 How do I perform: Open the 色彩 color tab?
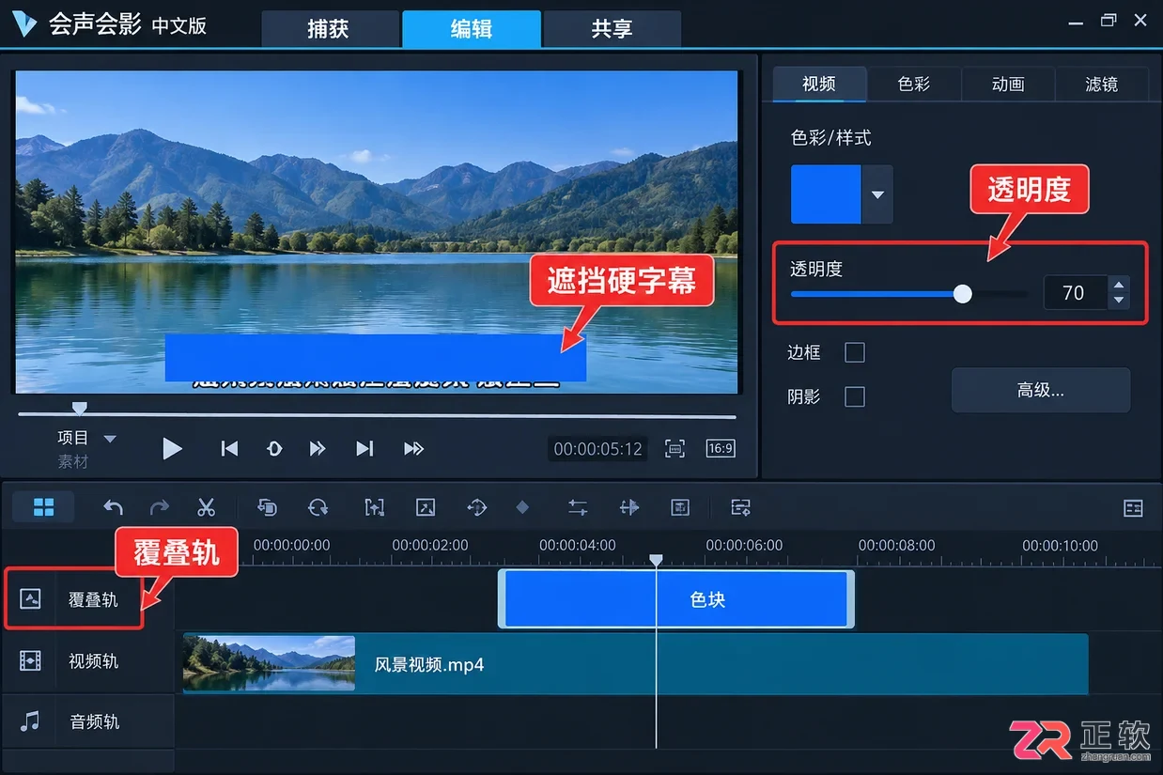914,84
